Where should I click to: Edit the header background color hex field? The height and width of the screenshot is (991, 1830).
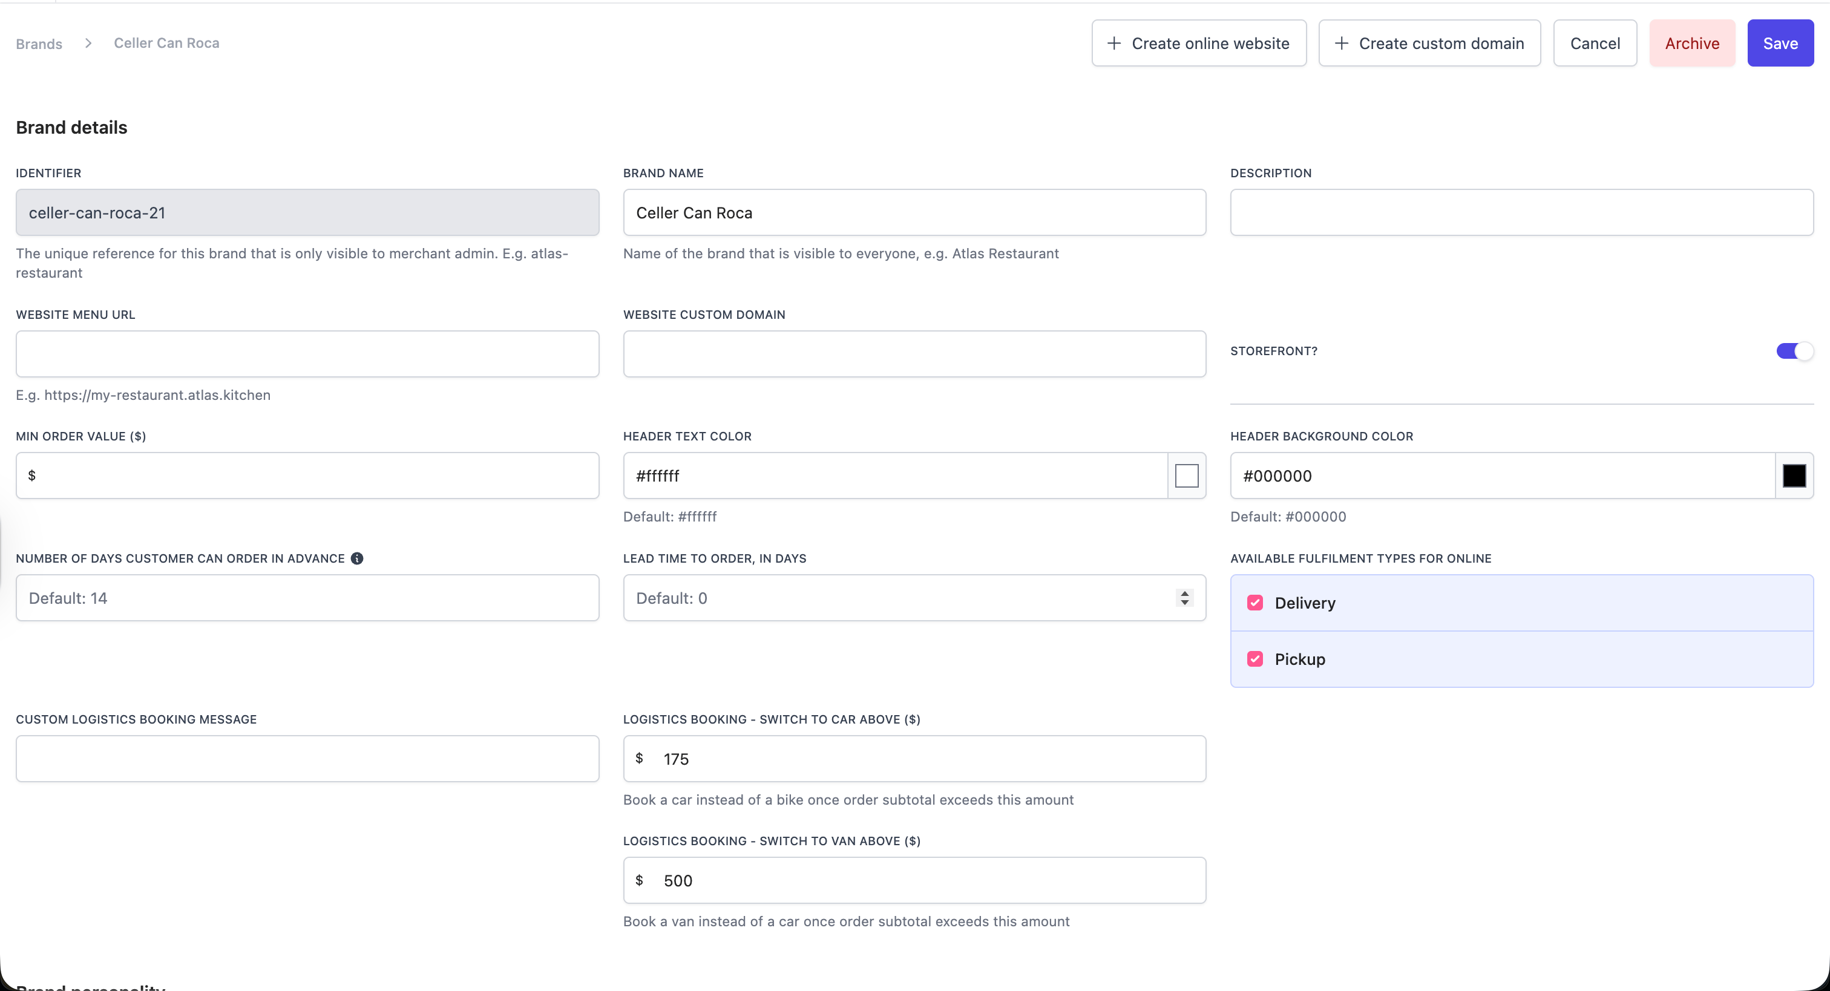tap(1503, 476)
